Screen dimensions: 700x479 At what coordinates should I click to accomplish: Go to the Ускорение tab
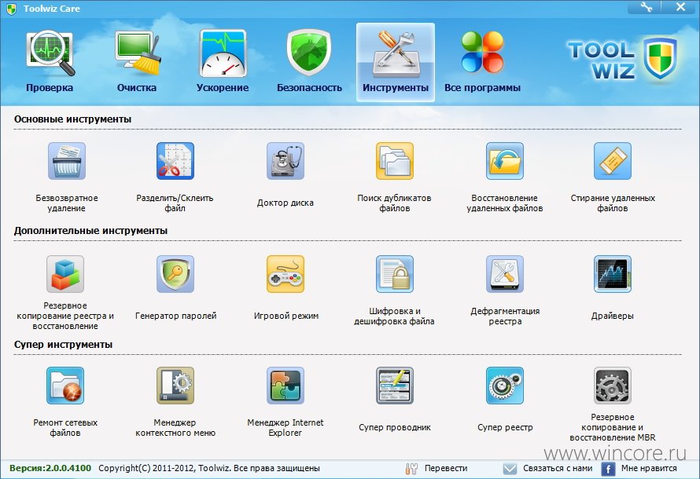coord(223,61)
